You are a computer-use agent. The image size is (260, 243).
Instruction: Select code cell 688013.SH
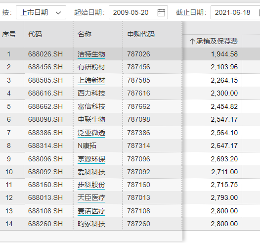coord(45,197)
